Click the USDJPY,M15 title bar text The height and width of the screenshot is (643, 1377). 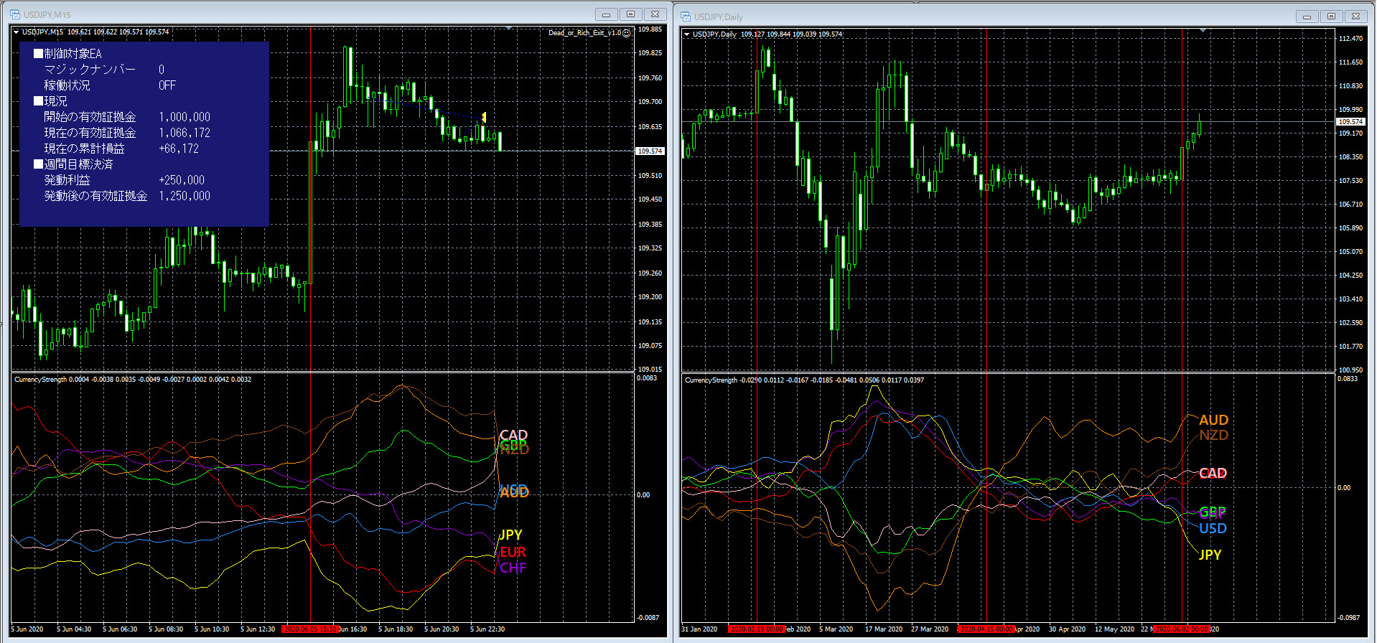point(47,14)
